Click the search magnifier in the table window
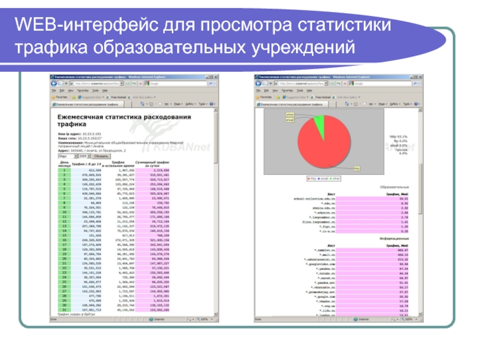478x359 pixels. [x=210, y=83]
